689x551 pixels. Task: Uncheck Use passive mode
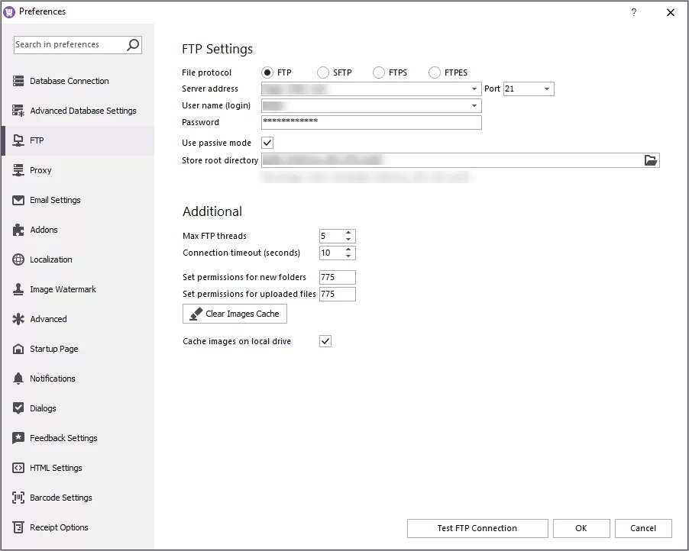pos(267,143)
